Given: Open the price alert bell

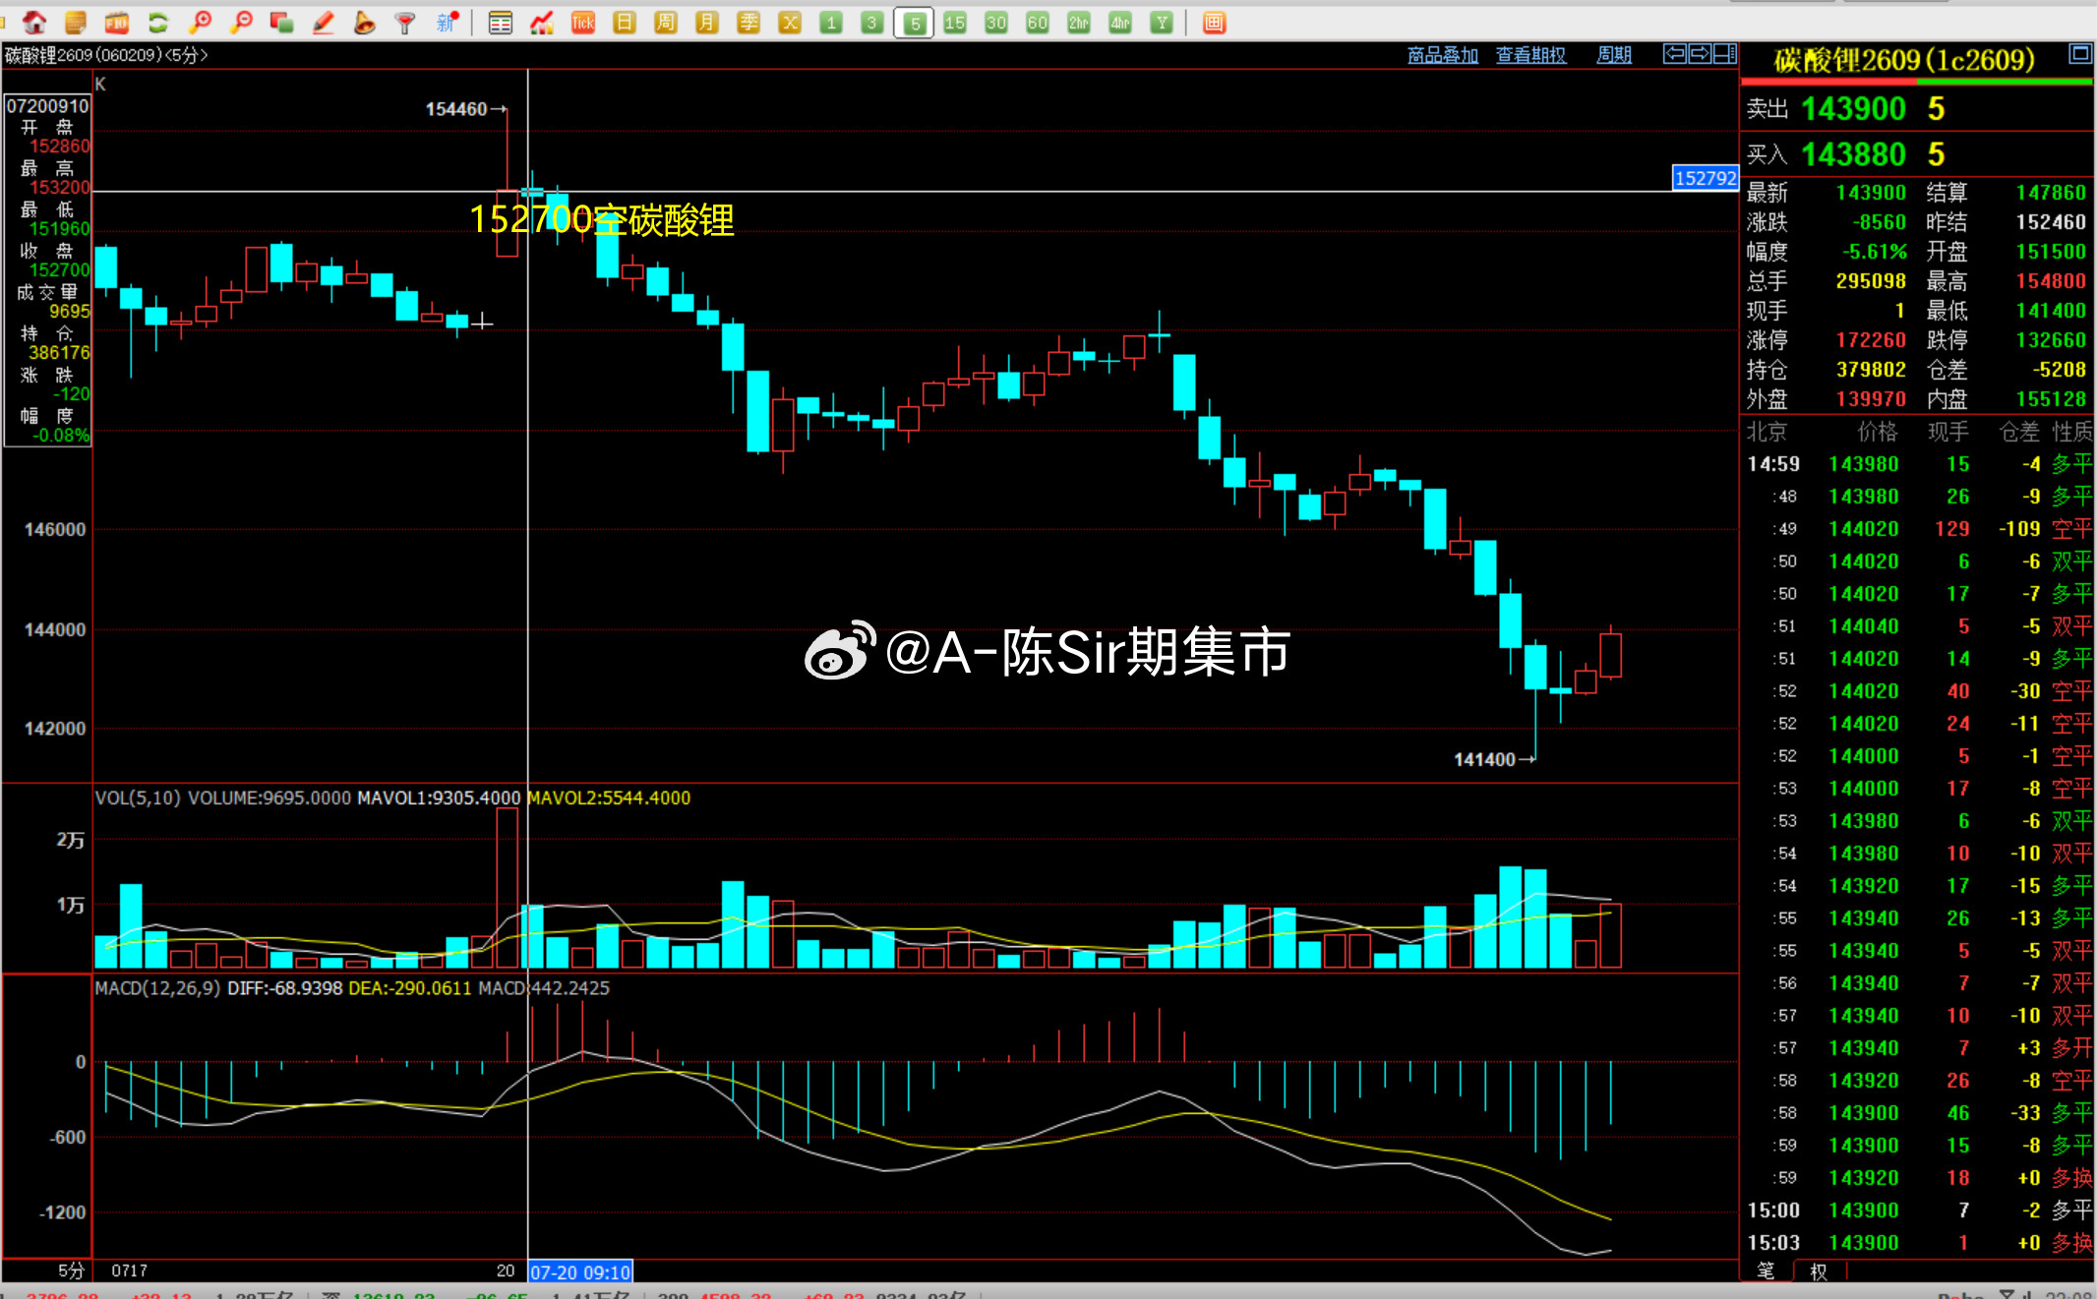Looking at the screenshot, I should (364, 22).
